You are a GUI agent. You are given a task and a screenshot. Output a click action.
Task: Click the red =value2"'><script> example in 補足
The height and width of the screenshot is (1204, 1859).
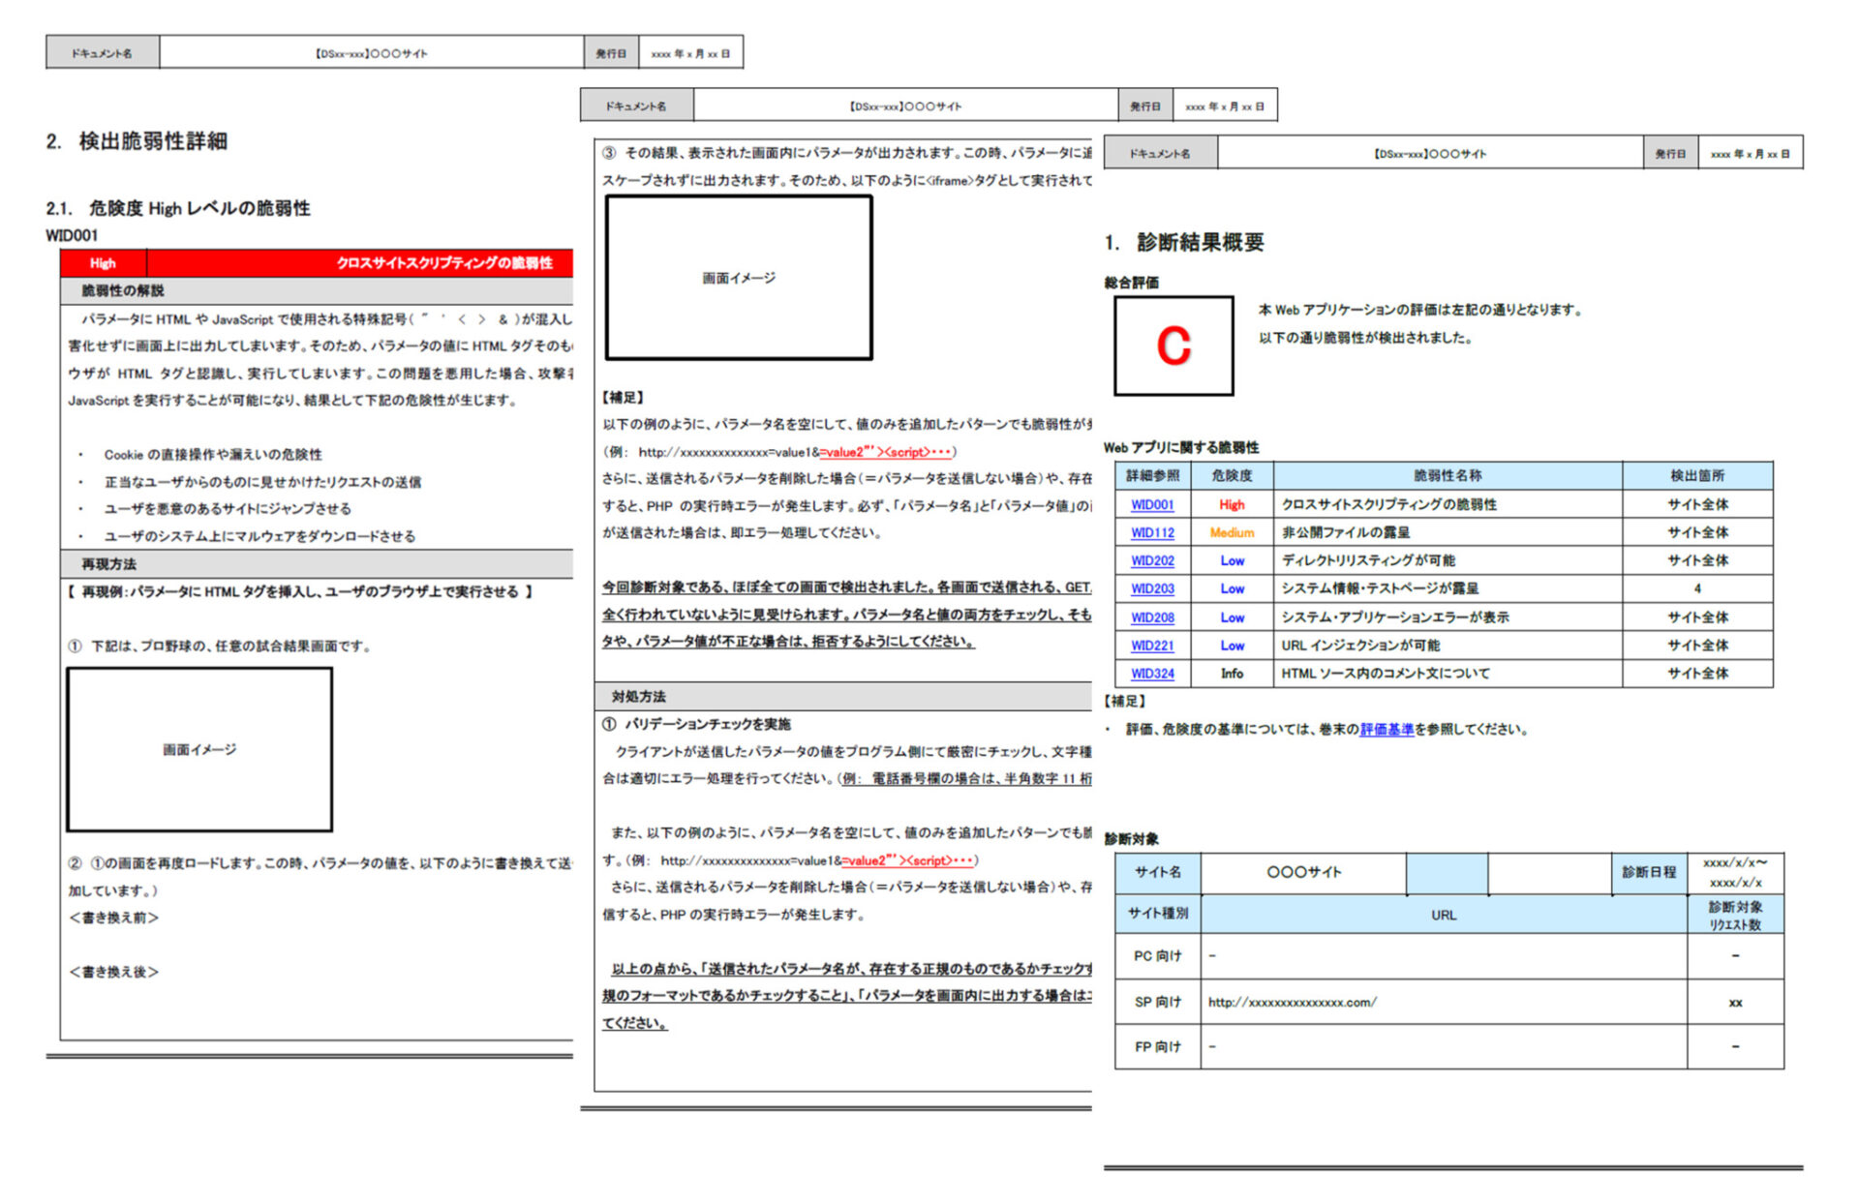coord(886,452)
